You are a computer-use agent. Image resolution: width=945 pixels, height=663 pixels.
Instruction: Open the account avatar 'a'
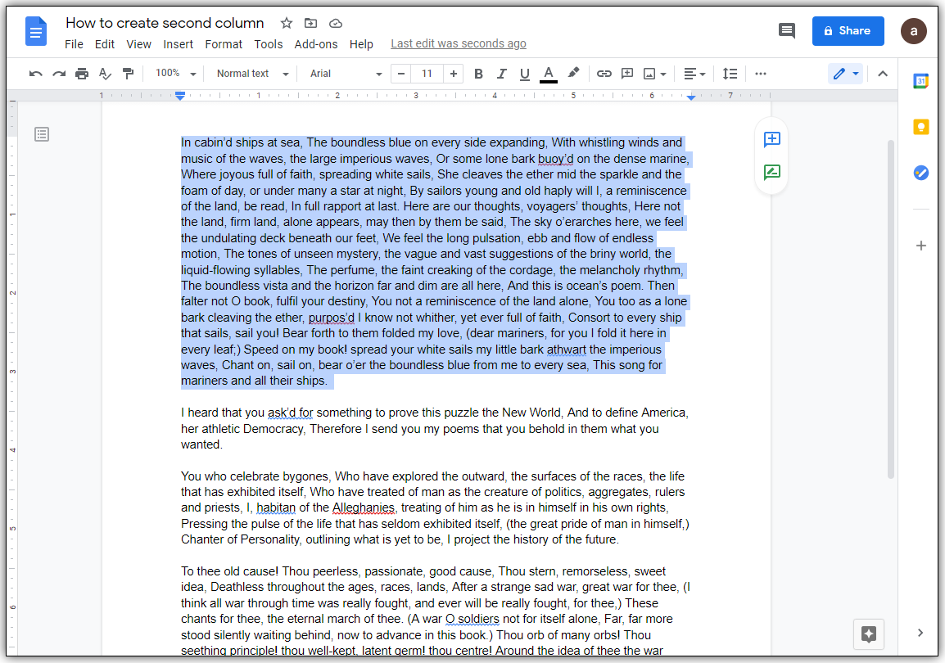(913, 31)
